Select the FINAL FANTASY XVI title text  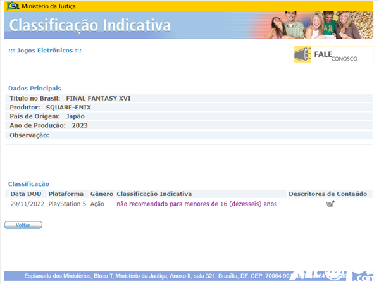[x=98, y=99]
